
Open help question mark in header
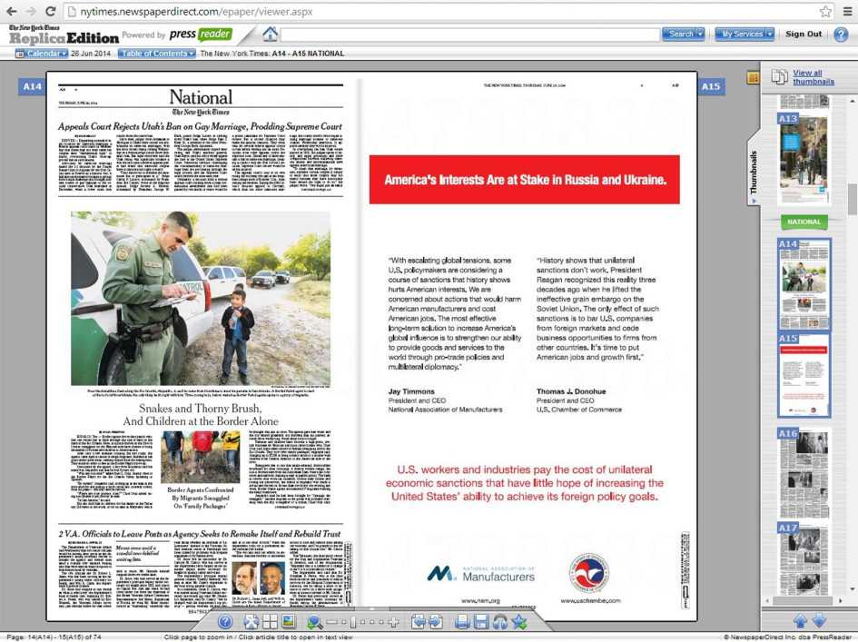[x=841, y=35]
